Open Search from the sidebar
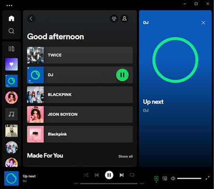 [11, 31]
